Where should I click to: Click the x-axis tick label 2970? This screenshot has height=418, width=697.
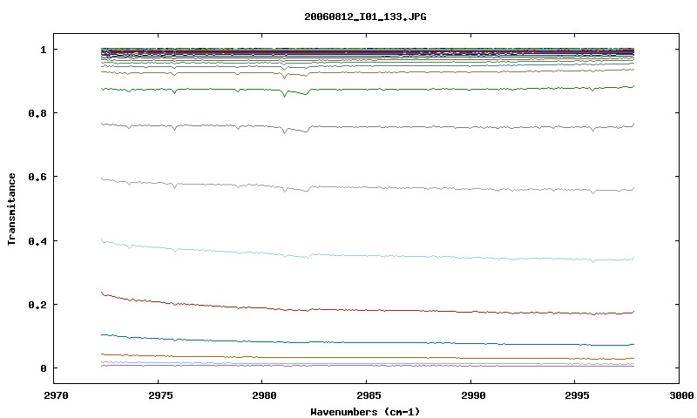click(56, 395)
